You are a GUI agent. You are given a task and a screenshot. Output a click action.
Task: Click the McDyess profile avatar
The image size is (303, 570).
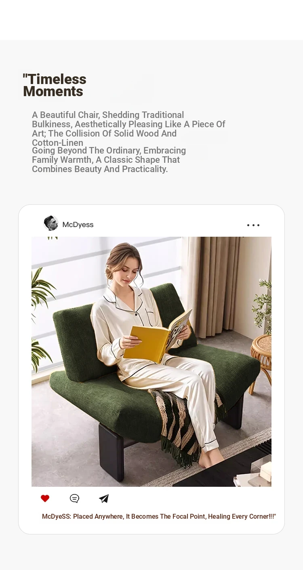click(51, 223)
